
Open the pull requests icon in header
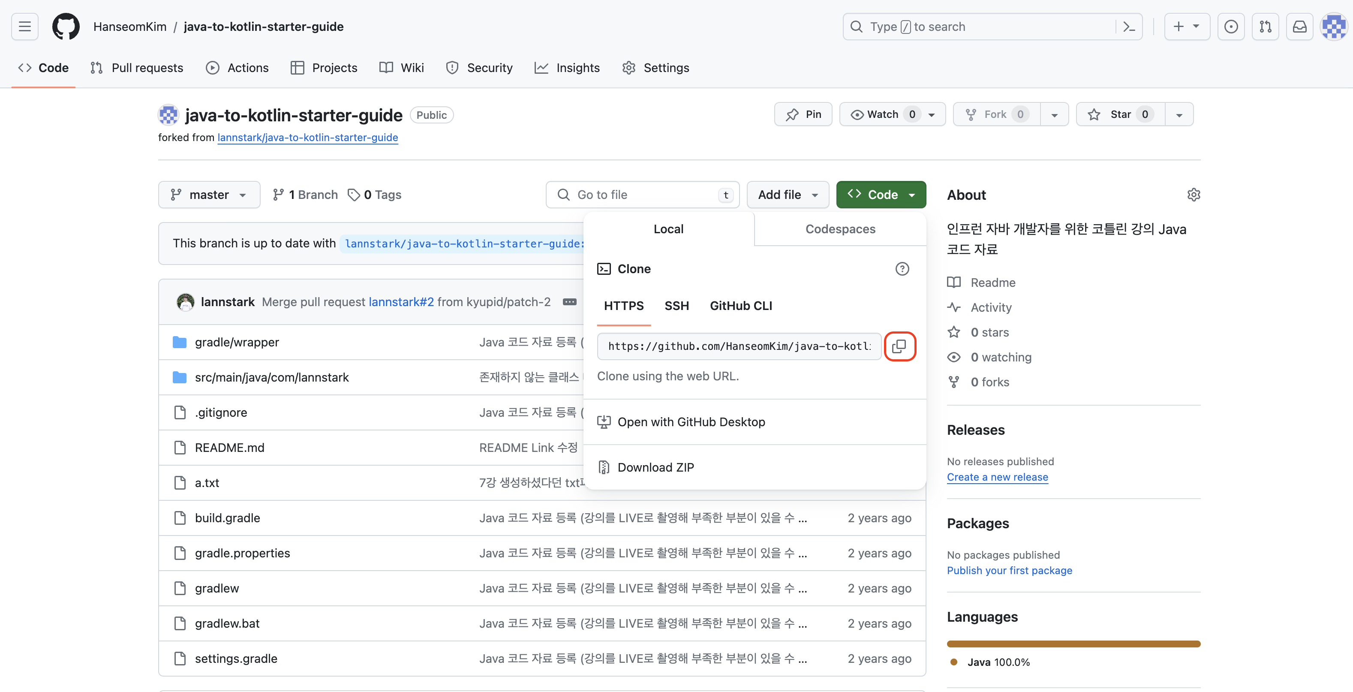[x=1265, y=27]
